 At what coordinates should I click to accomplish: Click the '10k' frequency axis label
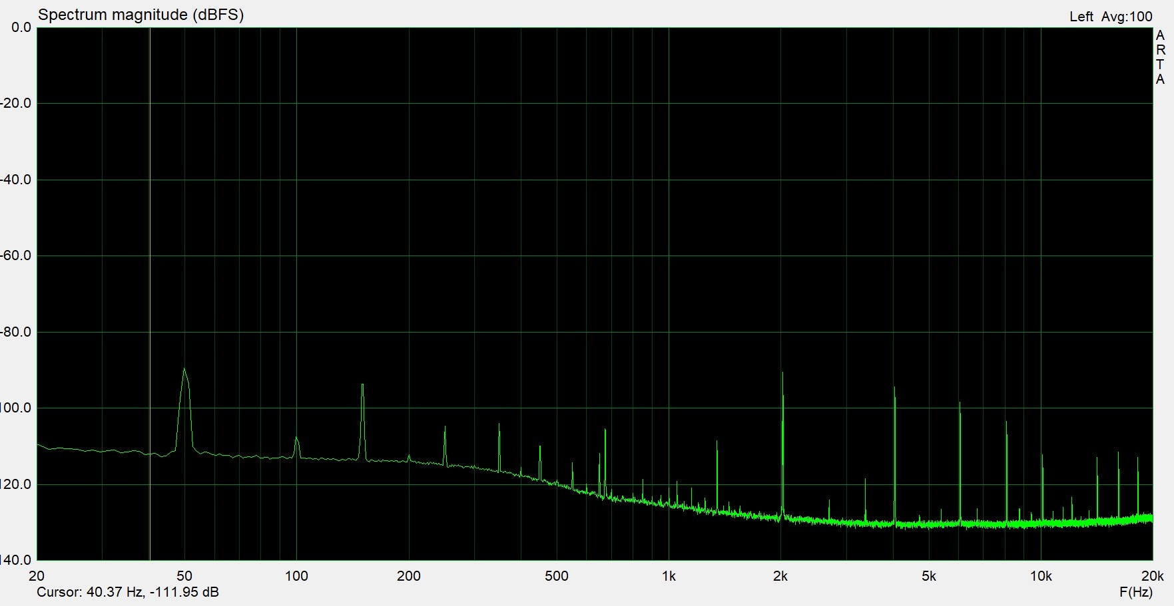[1041, 576]
